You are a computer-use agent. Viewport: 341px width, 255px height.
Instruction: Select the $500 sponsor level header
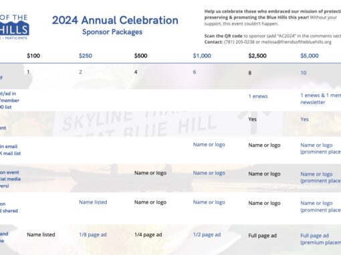pos(140,55)
